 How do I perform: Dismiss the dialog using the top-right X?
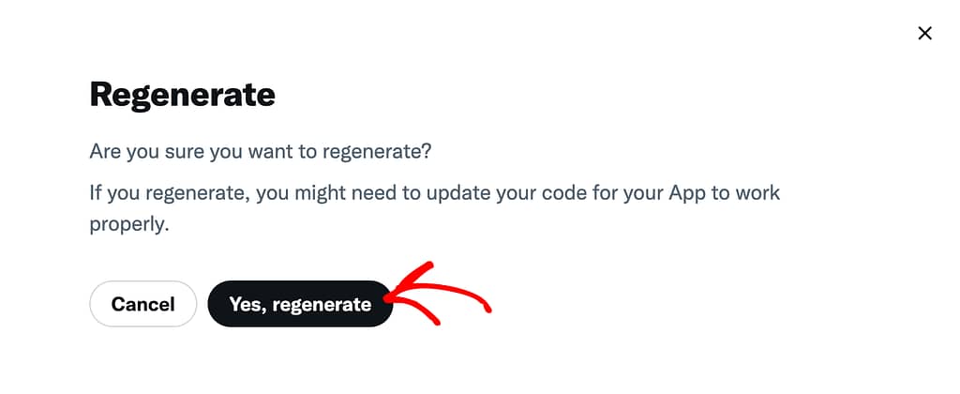point(924,34)
